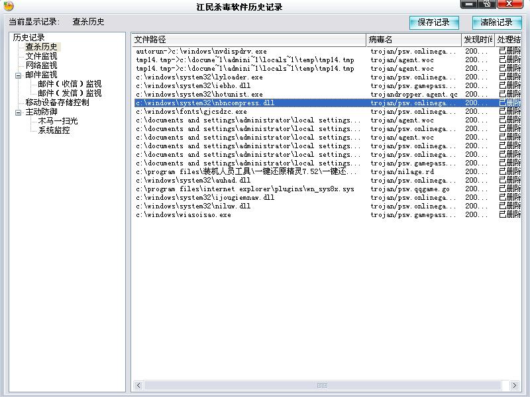Select 查杀历史 in the history tree
530x397 pixels.
tap(42, 46)
